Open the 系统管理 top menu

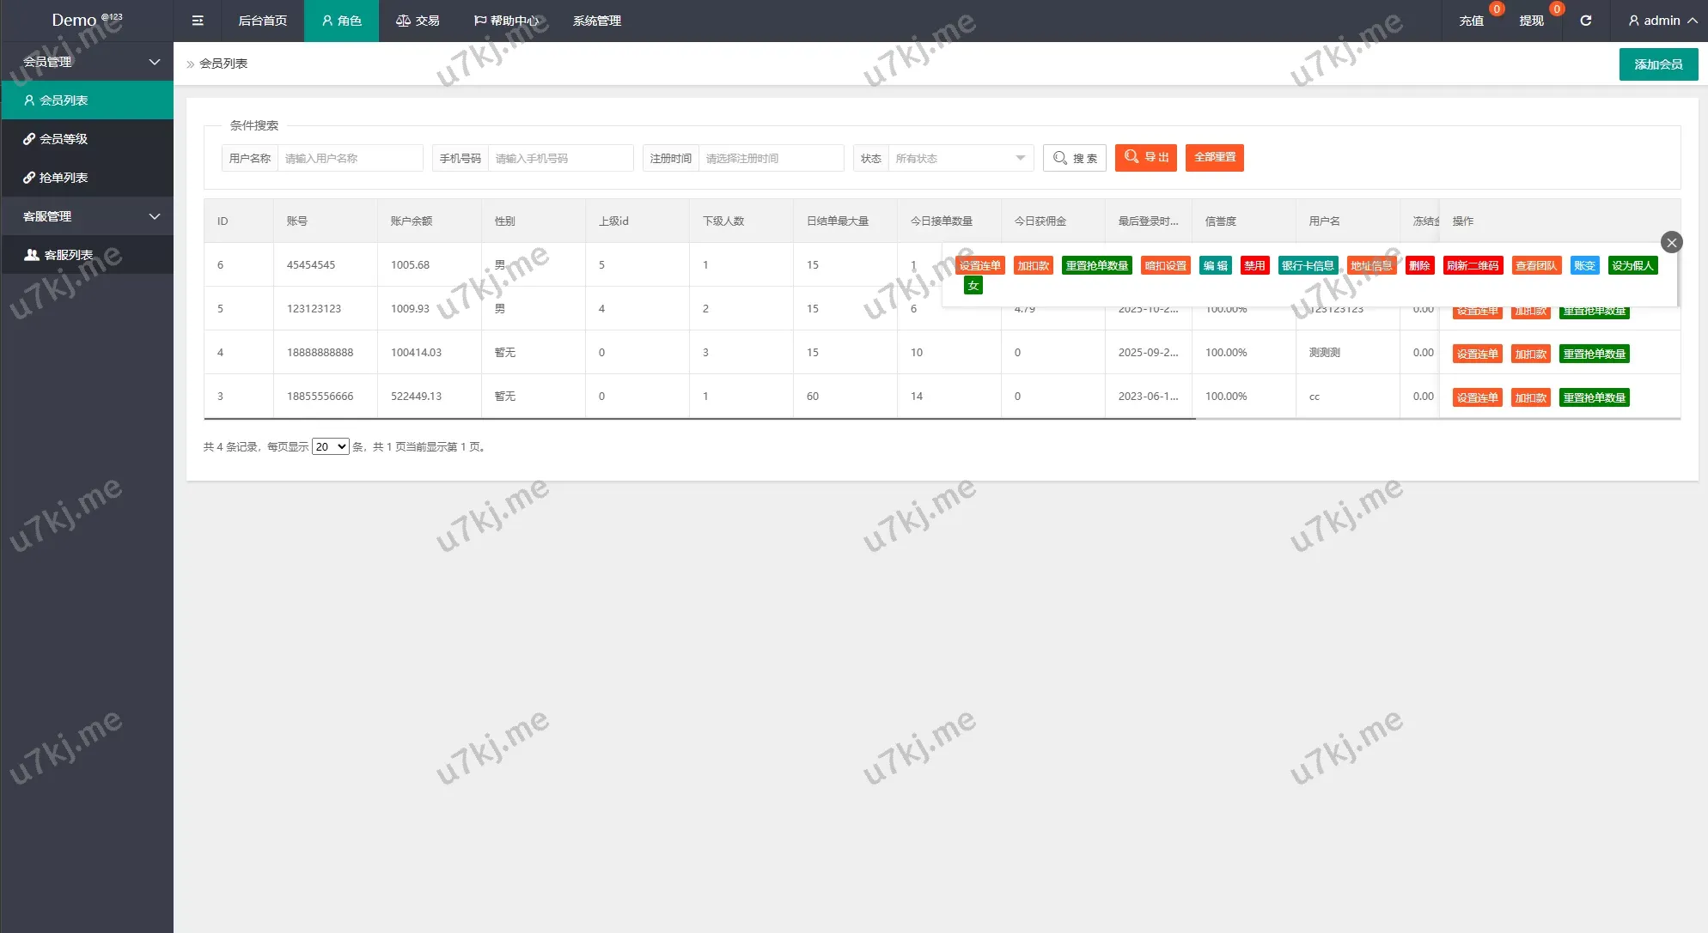click(x=597, y=21)
